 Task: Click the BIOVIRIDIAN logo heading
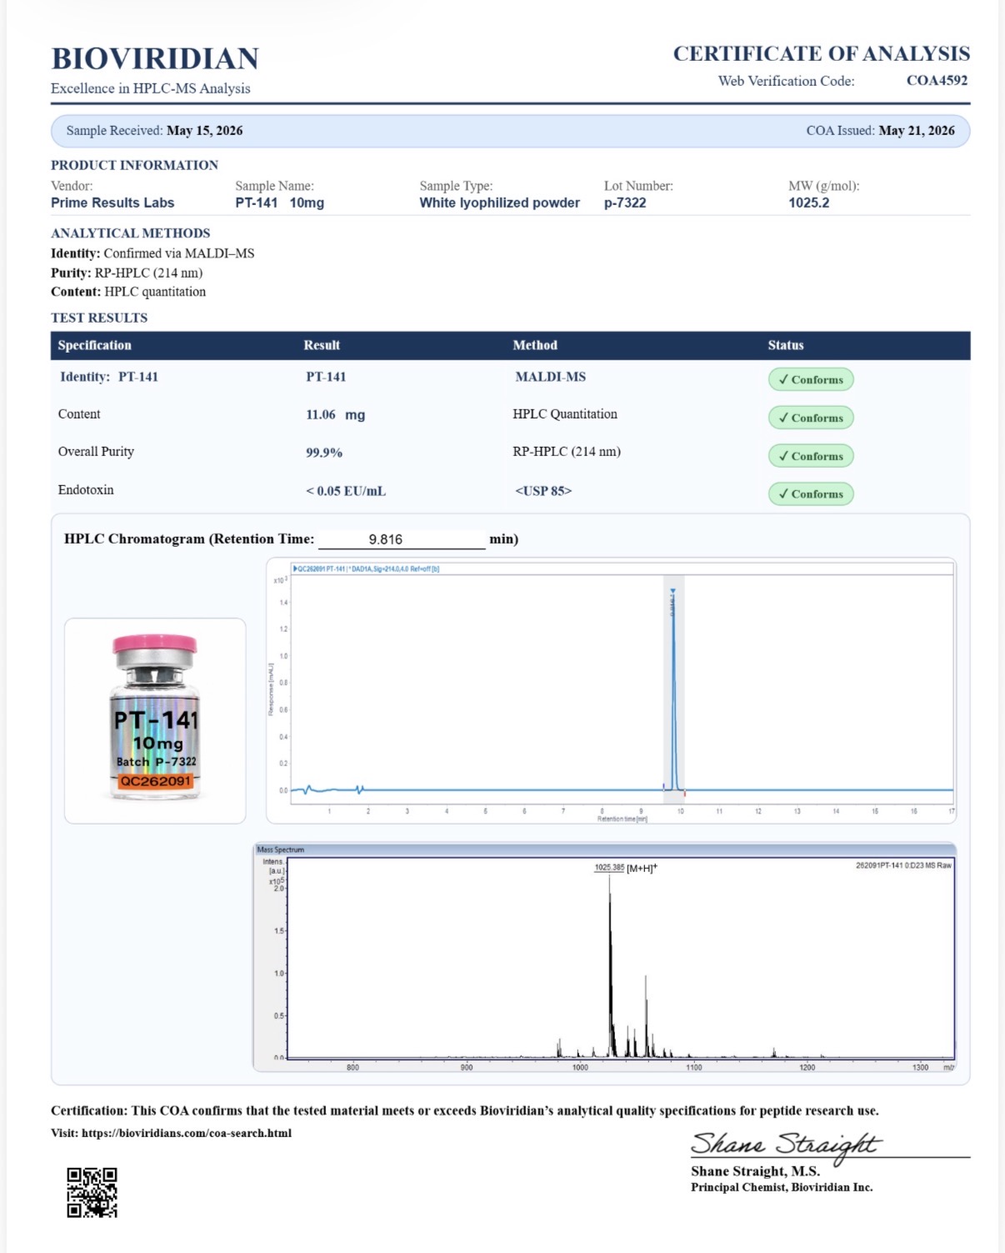point(155,58)
